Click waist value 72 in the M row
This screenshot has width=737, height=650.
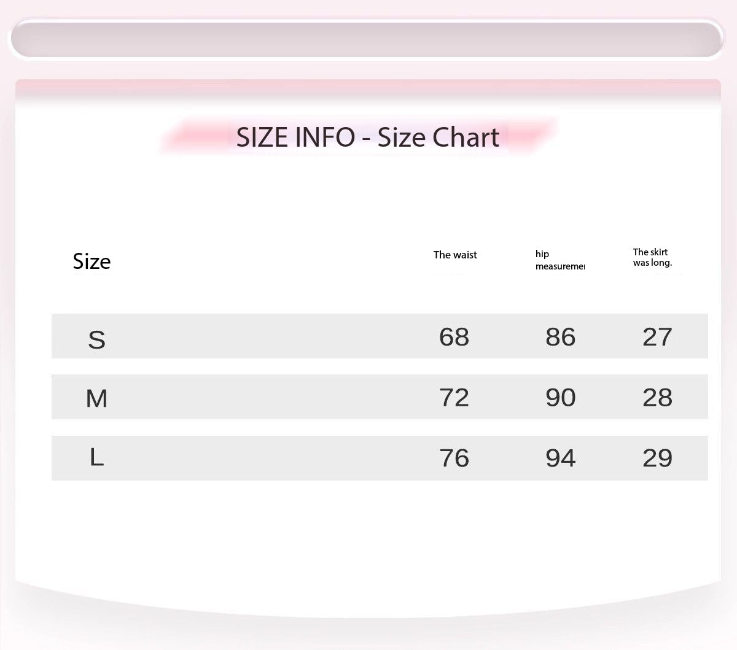[x=454, y=398]
